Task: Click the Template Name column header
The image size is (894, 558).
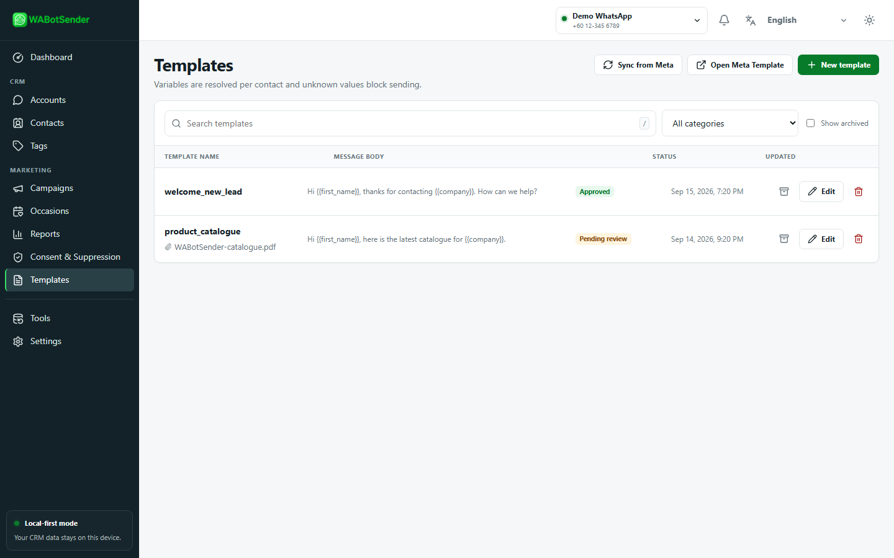Action: pos(192,157)
